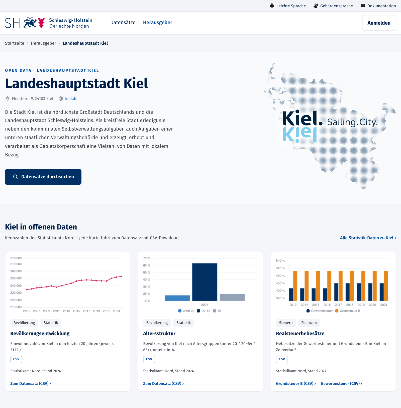Select the Steuern tag

tap(286, 323)
